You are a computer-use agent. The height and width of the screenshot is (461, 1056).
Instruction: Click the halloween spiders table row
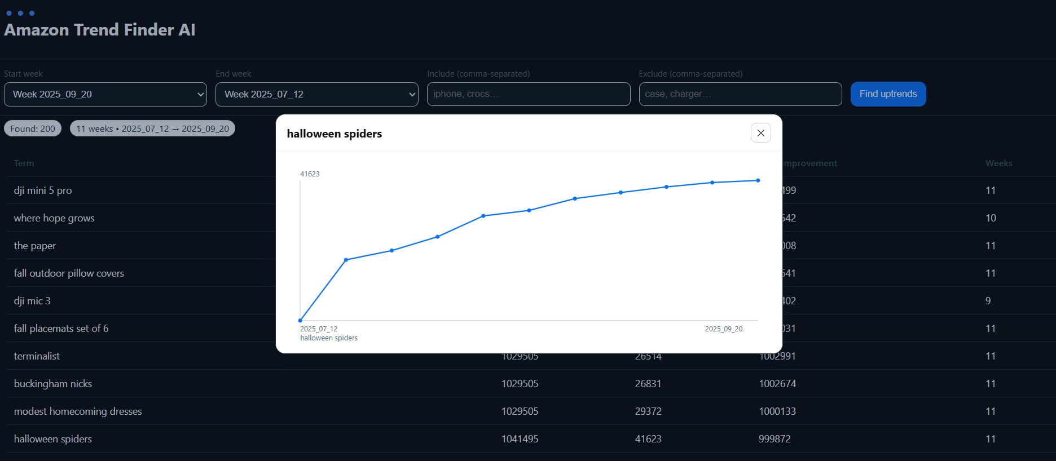click(x=53, y=439)
